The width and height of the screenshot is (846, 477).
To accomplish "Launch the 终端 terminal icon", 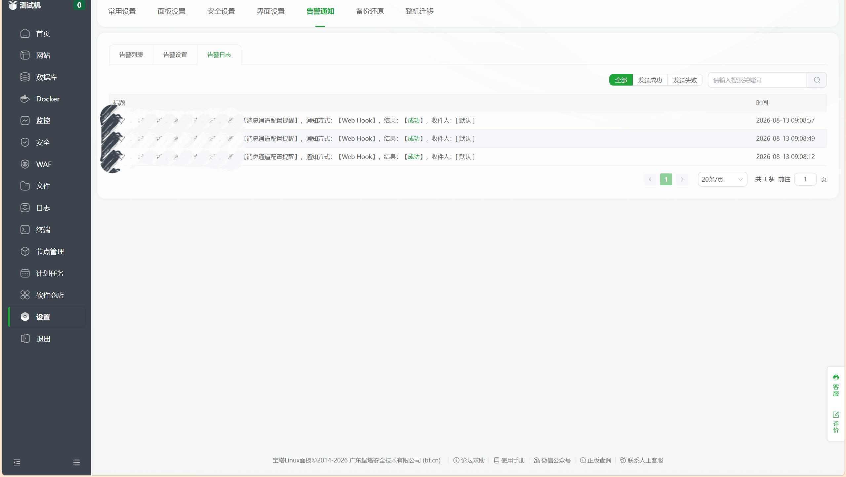I will click(x=25, y=230).
